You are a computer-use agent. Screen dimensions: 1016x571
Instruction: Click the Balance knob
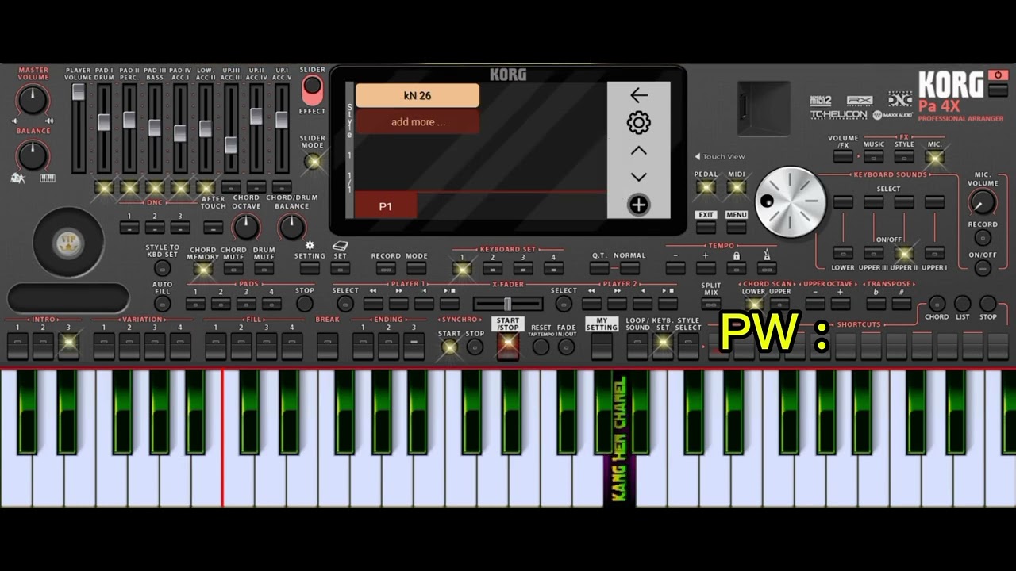[x=33, y=155]
